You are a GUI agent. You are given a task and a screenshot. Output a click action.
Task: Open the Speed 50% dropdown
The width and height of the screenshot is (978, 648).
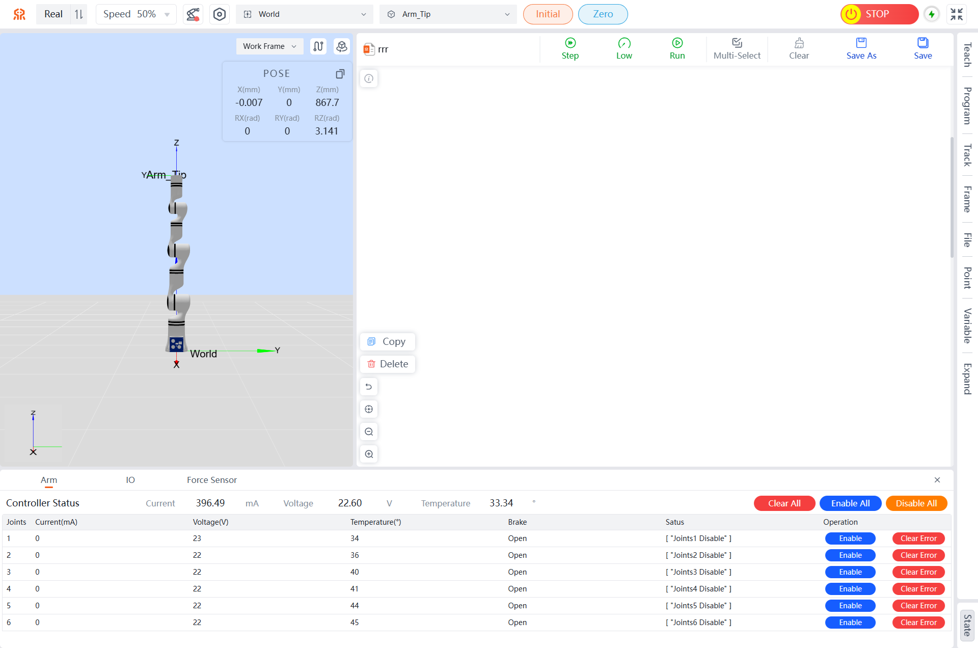coord(136,14)
